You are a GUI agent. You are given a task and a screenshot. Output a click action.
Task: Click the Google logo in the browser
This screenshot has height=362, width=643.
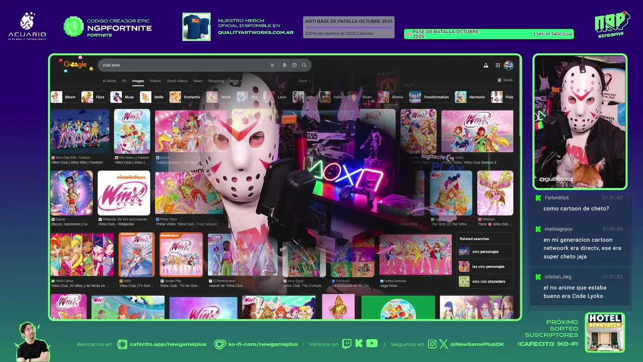pos(75,65)
